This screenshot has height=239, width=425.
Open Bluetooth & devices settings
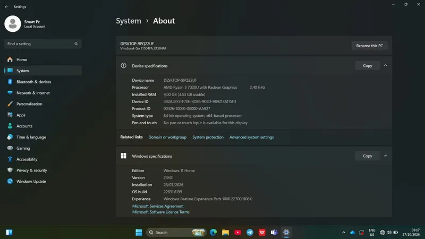tap(43, 82)
